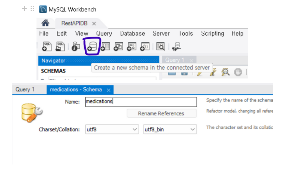Create a new schema toolbar icon
The width and height of the screenshot is (291, 169).
(92, 46)
